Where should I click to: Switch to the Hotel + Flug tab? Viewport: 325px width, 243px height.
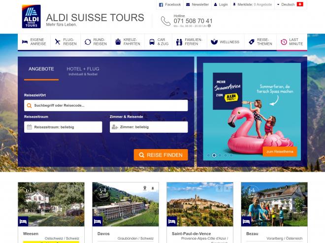[x=83, y=71]
